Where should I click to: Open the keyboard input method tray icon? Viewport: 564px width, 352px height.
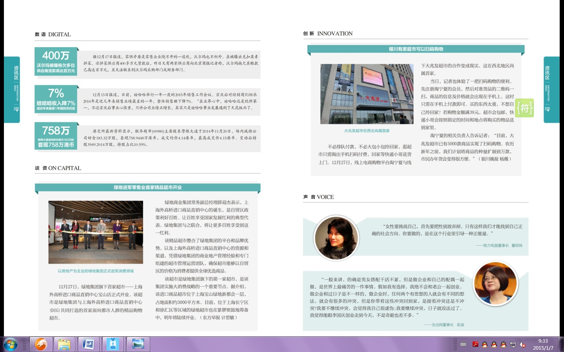[x=463, y=345]
